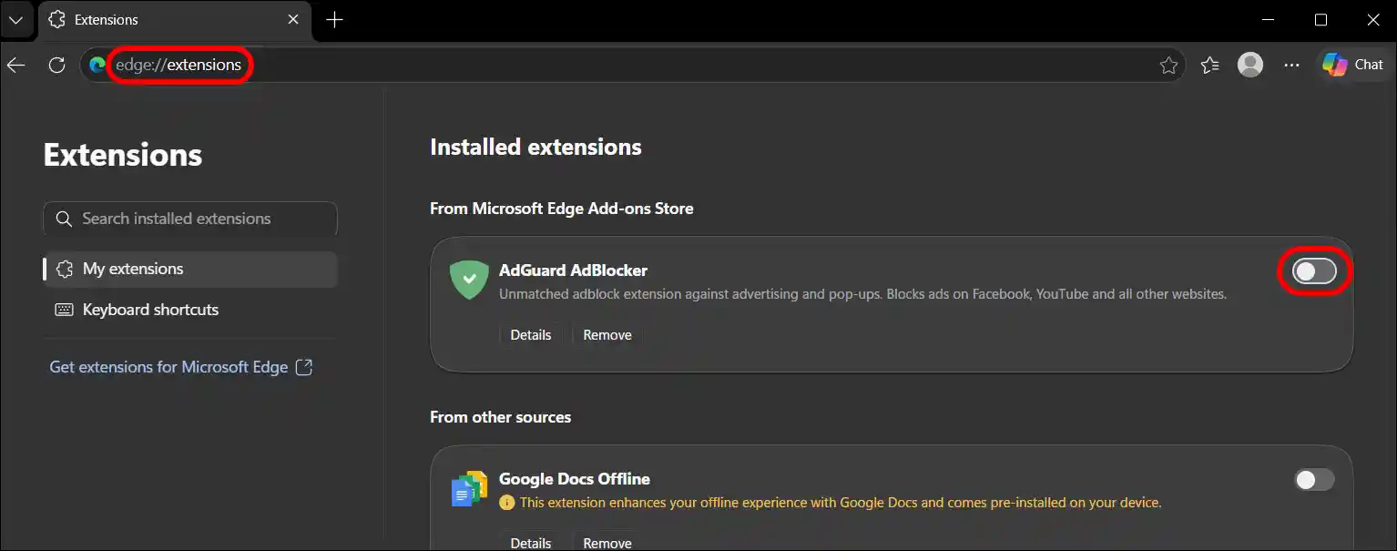Enable the Google Docs Offline extension

point(1314,479)
